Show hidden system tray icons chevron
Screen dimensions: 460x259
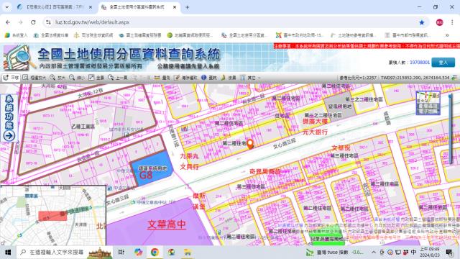click(374, 253)
